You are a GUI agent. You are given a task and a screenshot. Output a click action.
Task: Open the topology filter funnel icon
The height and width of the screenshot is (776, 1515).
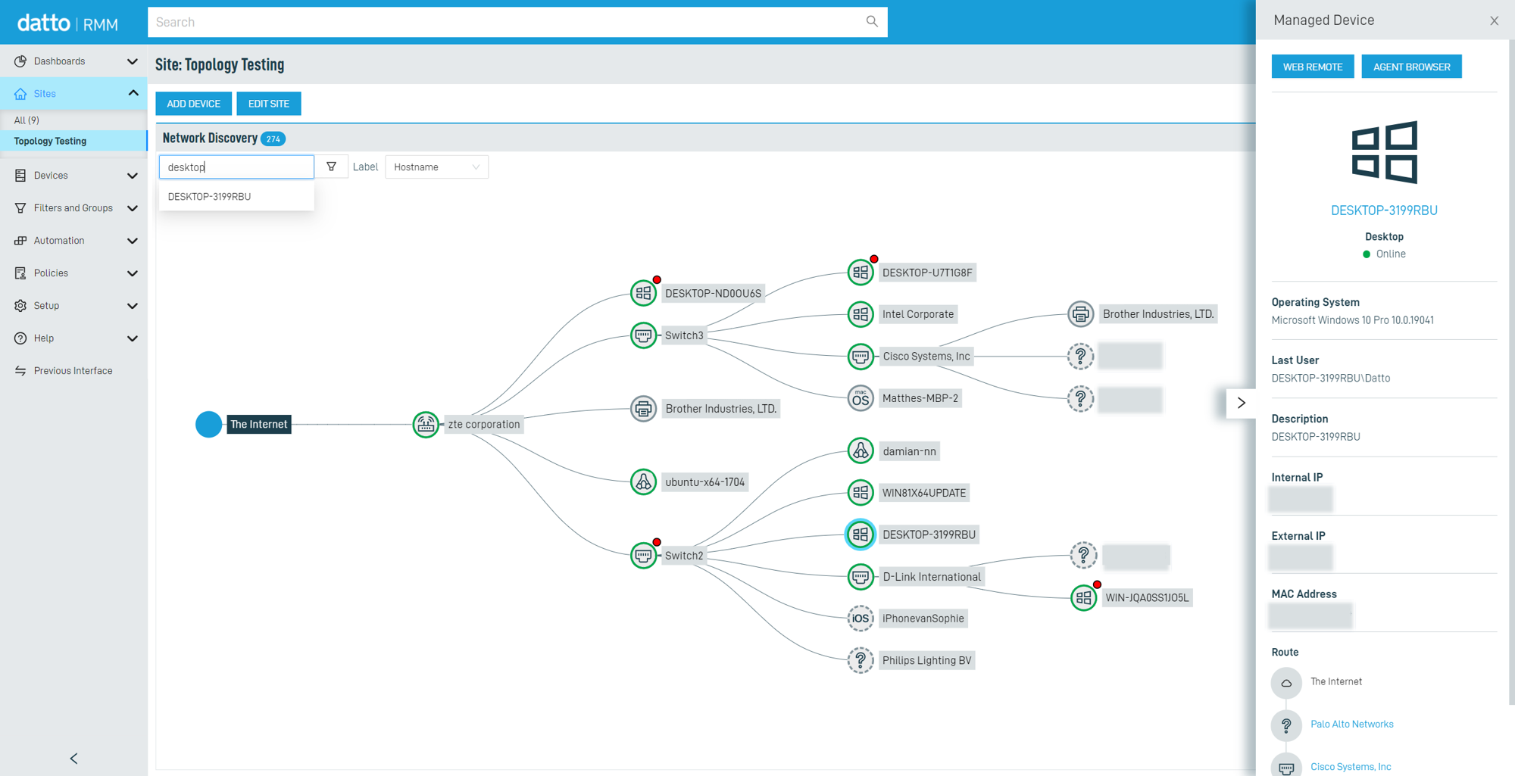coord(331,167)
